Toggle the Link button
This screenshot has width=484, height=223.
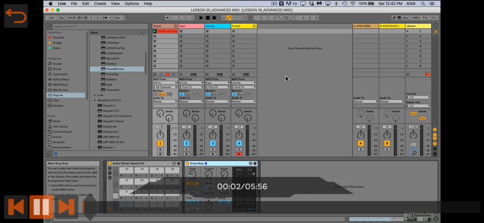tap(51, 18)
